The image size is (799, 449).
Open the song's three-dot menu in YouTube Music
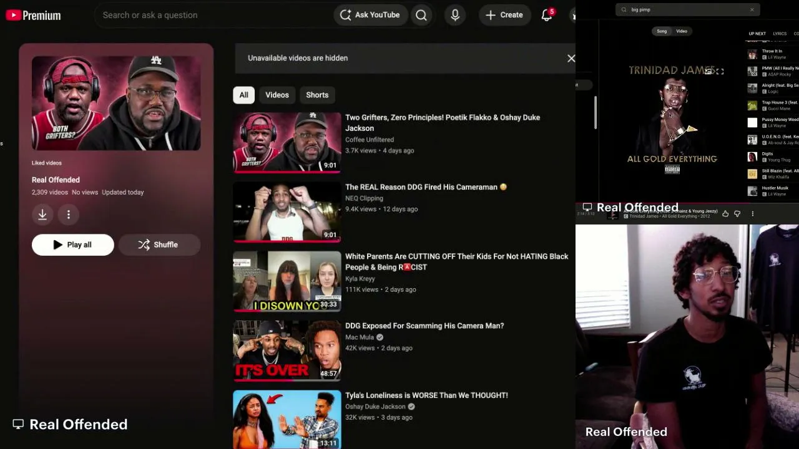(x=752, y=214)
